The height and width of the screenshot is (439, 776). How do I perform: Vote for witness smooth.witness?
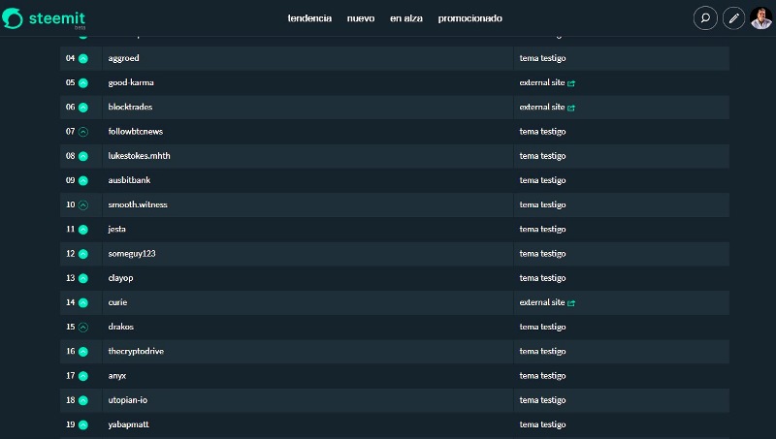tap(83, 204)
